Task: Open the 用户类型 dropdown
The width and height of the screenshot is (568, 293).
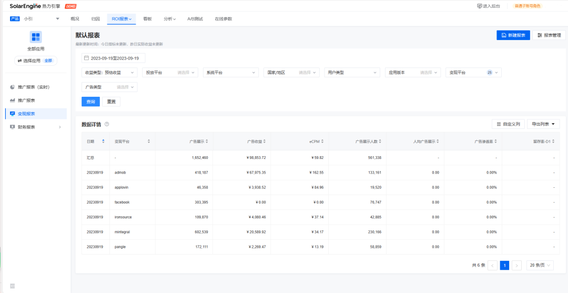Action: 352,73
